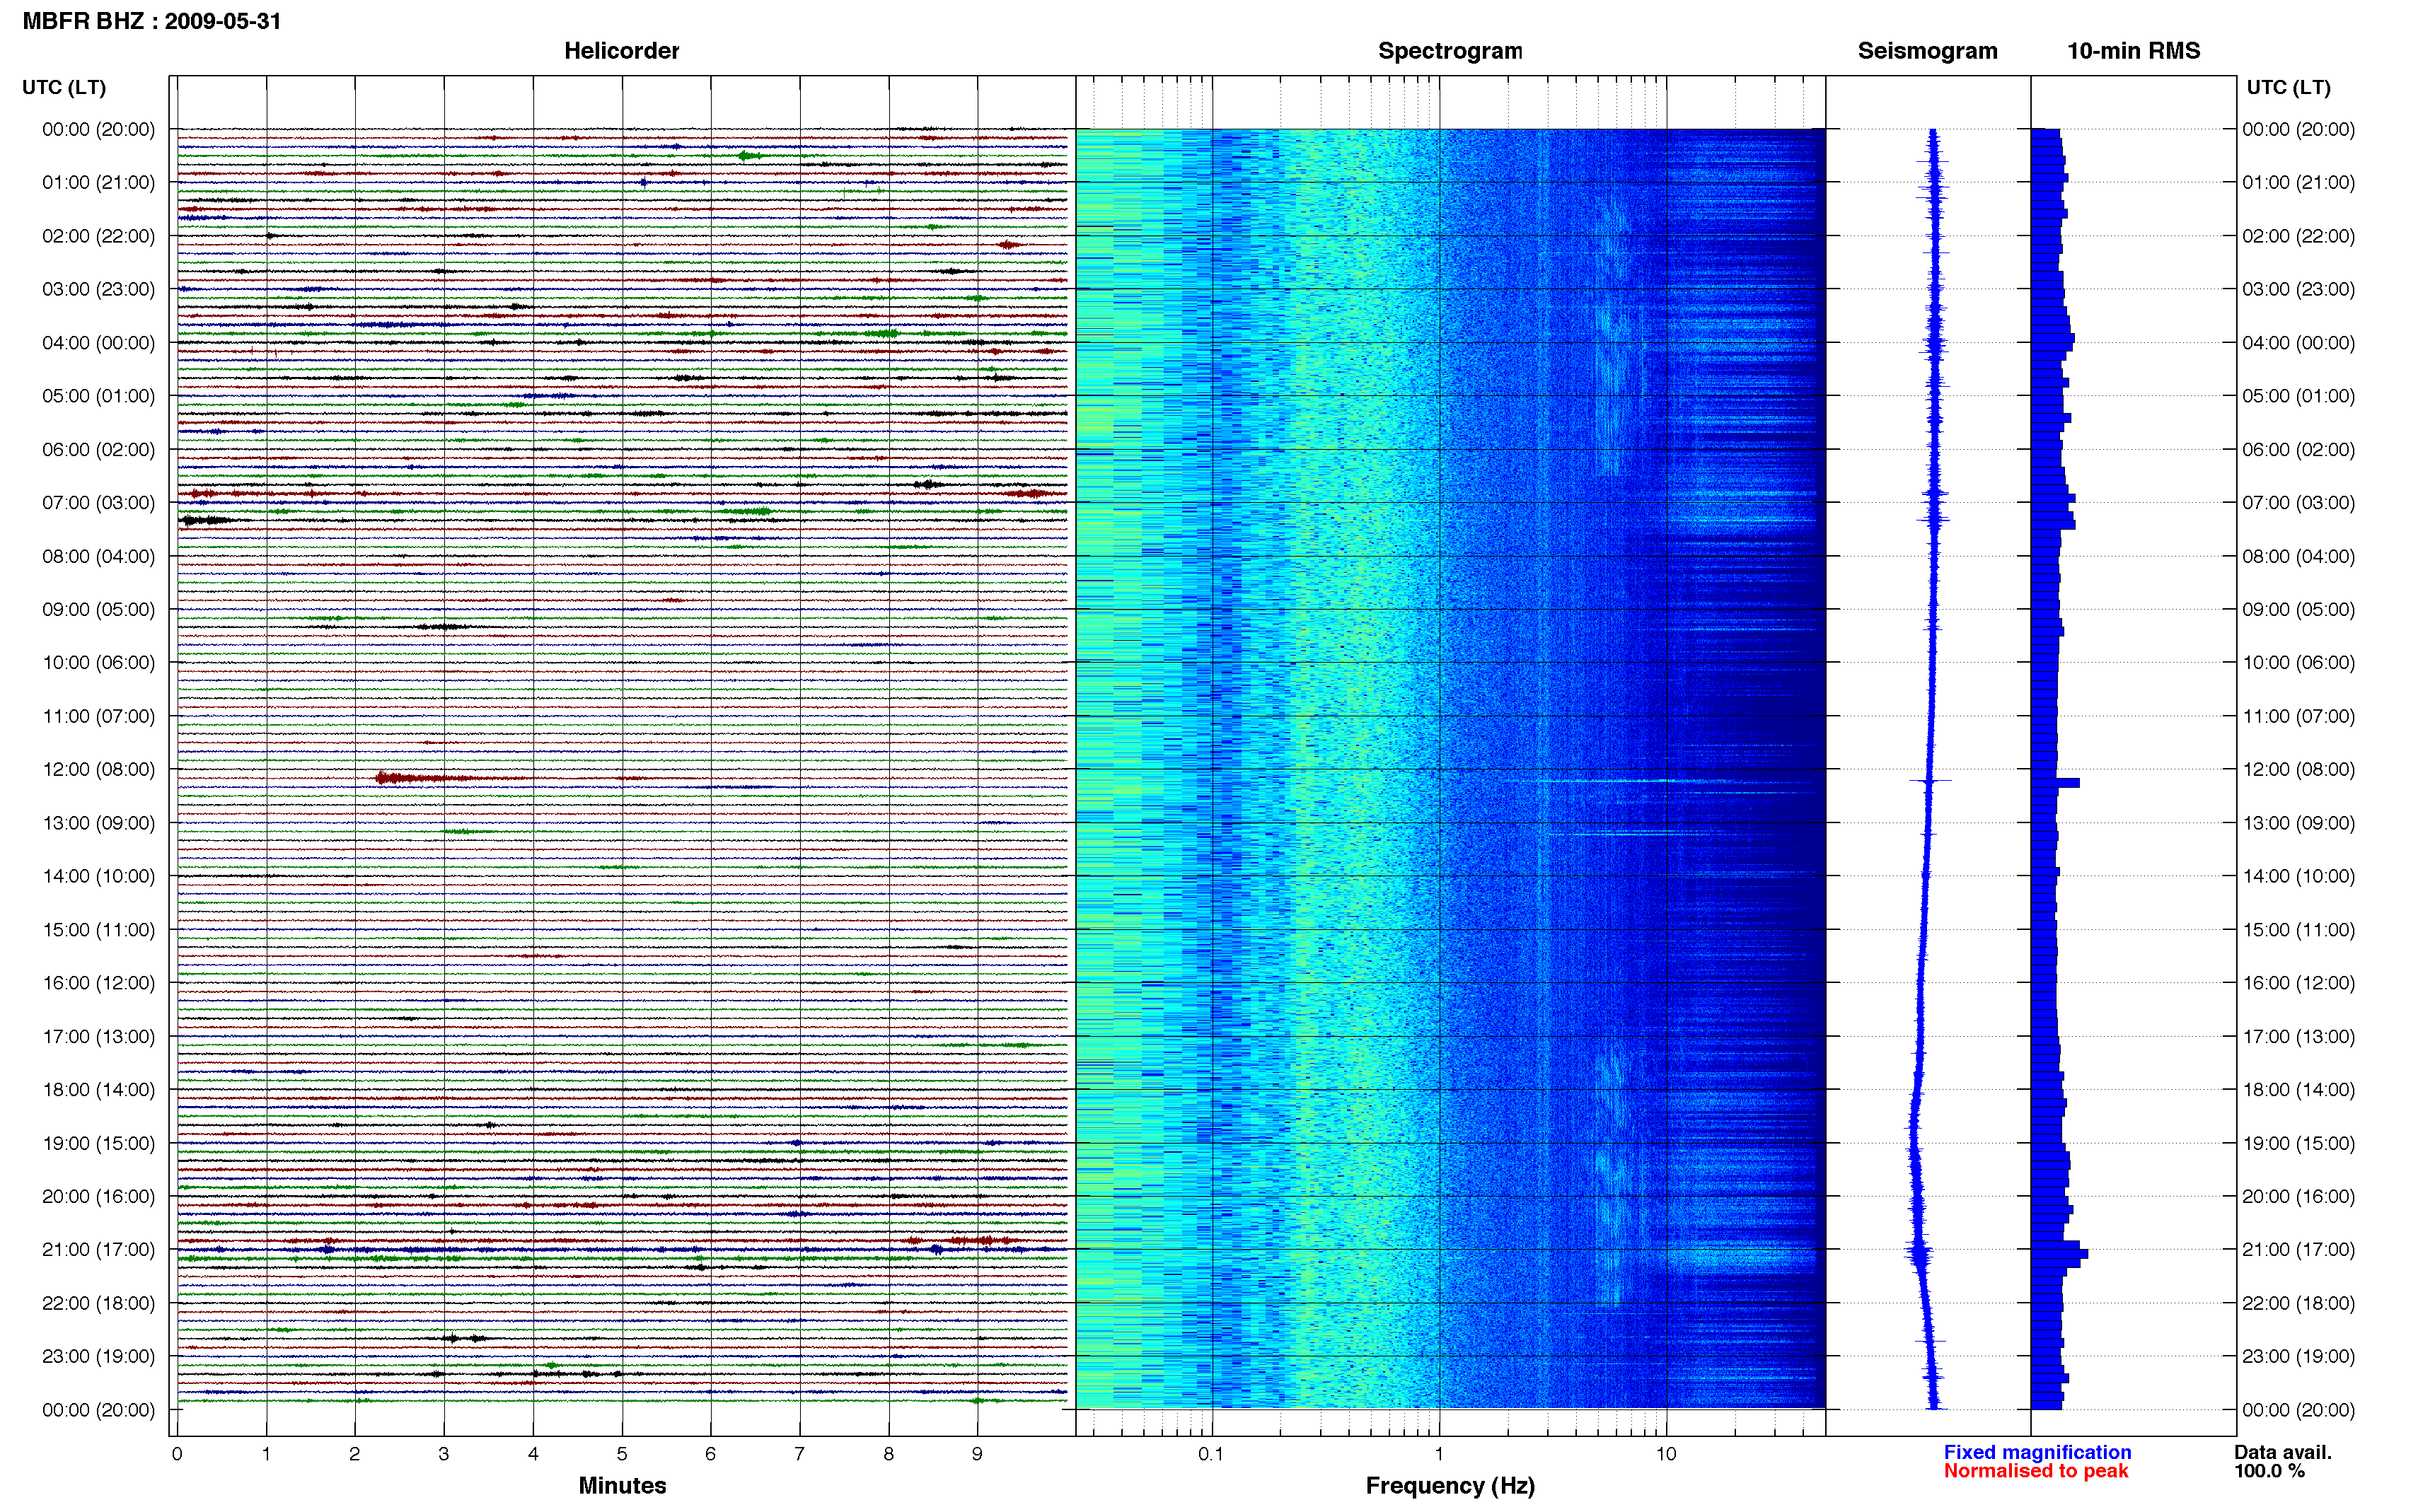The image size is (2418, 1512).
Task: Click the left UTC (LT) axis label
Action: coord(64,88)
